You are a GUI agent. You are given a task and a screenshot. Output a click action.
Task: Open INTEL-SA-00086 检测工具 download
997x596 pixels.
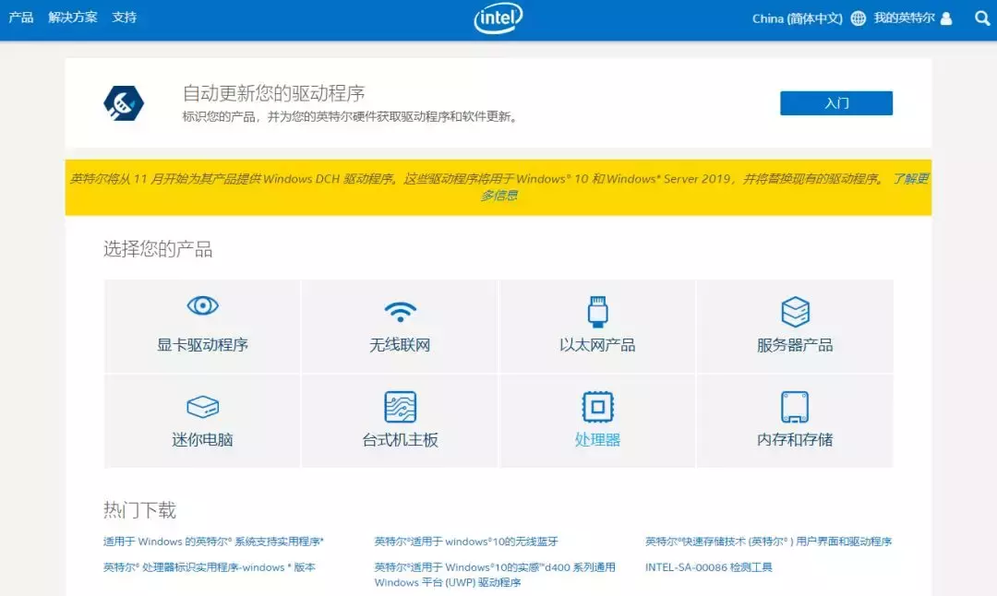click(709, 566)
